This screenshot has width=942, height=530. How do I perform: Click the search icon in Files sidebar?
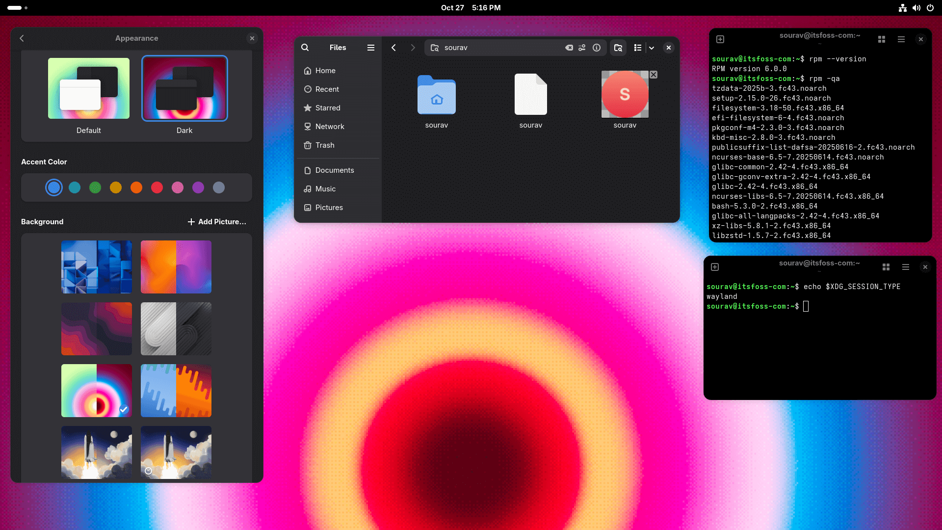click(305, 47)
